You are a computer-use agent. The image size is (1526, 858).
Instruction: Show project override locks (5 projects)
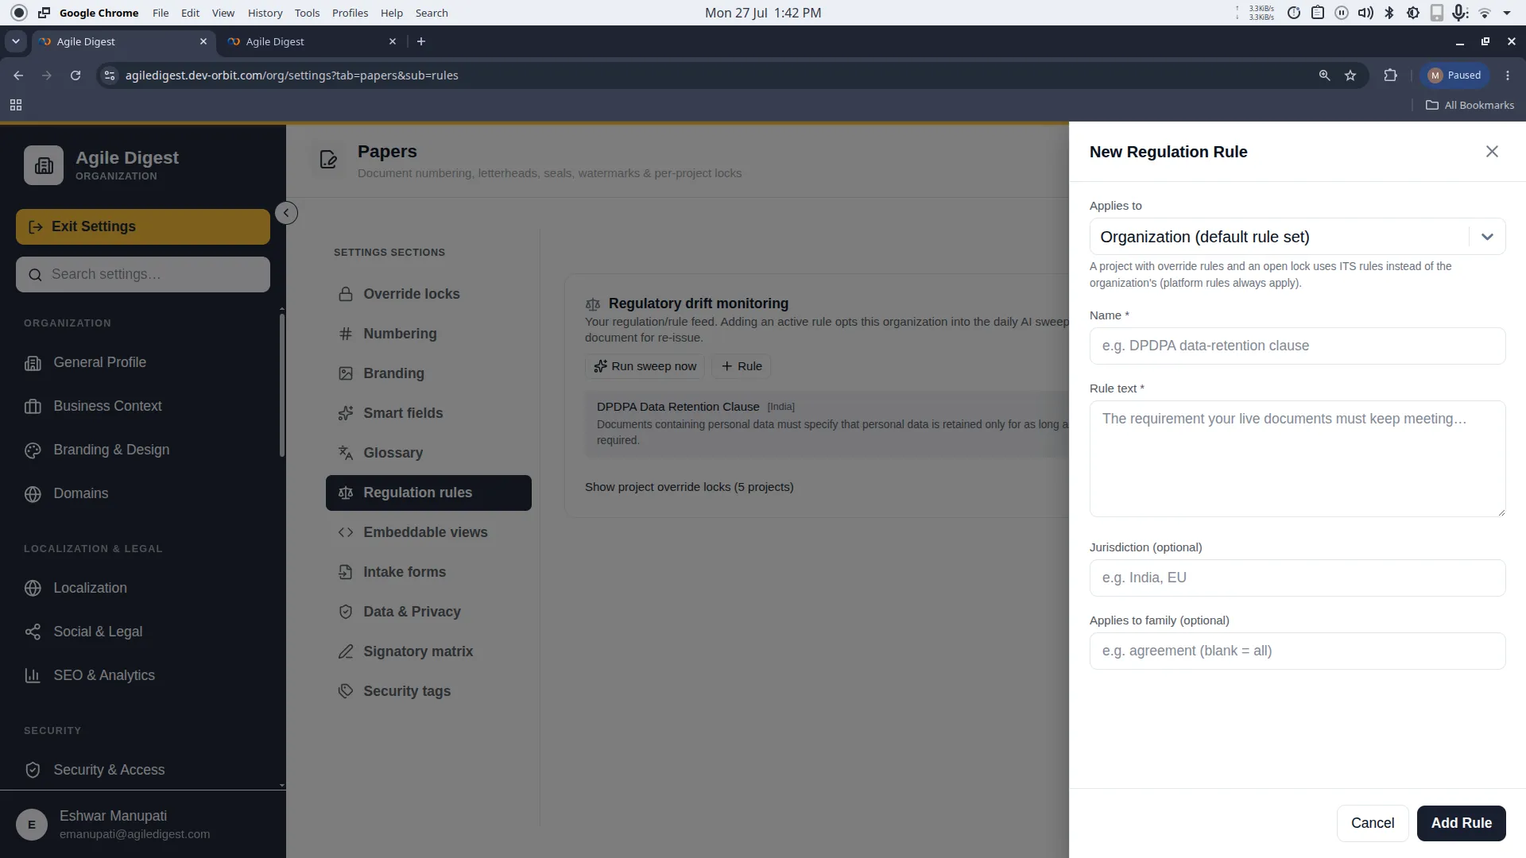[x=689, y=487]
